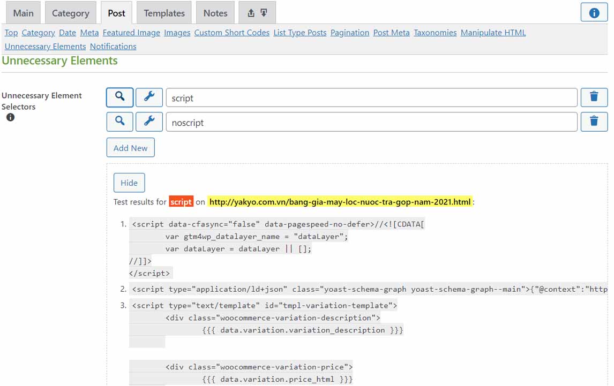Click the red script selector highlight label

pyautogui.click(x=181, y=202)
